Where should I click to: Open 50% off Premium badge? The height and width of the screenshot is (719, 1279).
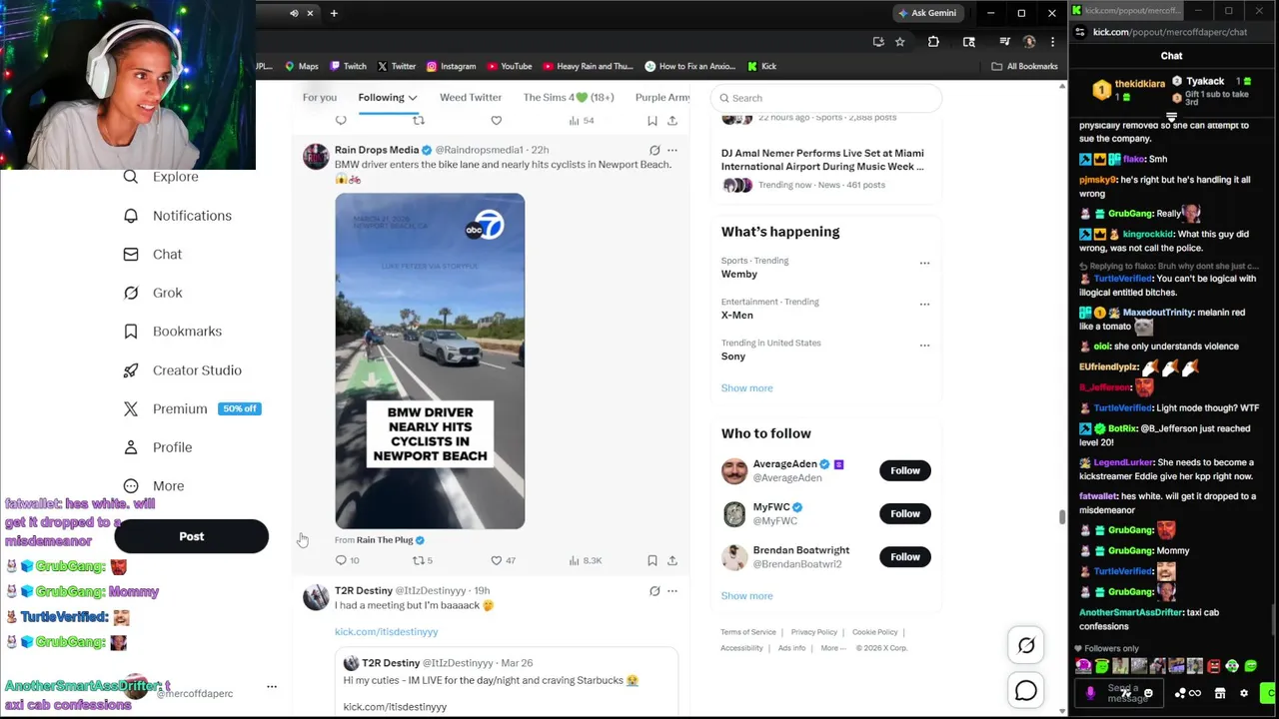(240, 409)
